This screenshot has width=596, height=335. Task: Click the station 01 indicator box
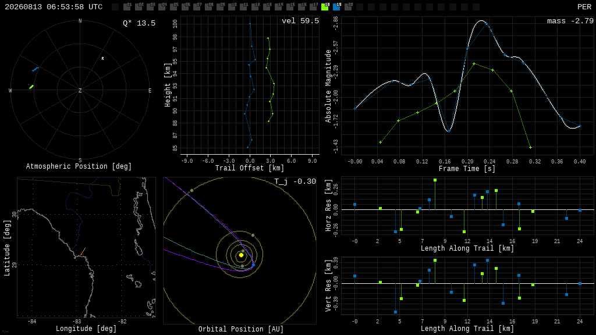[x=127, y=7]
